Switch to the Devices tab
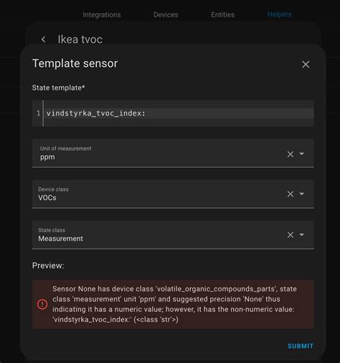The width and height of the screenshot is (340, 363). pos(166,15)
